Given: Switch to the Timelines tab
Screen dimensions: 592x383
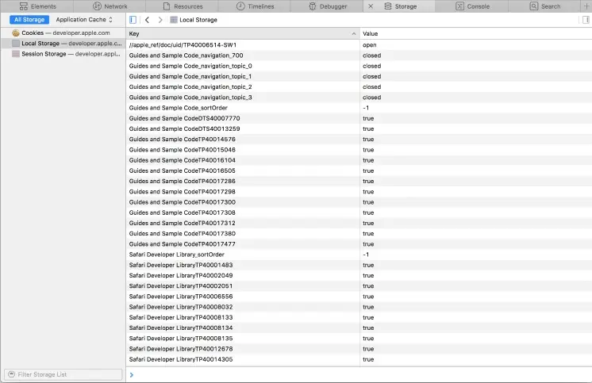Looking at the screenshot, I should [255, 6].
